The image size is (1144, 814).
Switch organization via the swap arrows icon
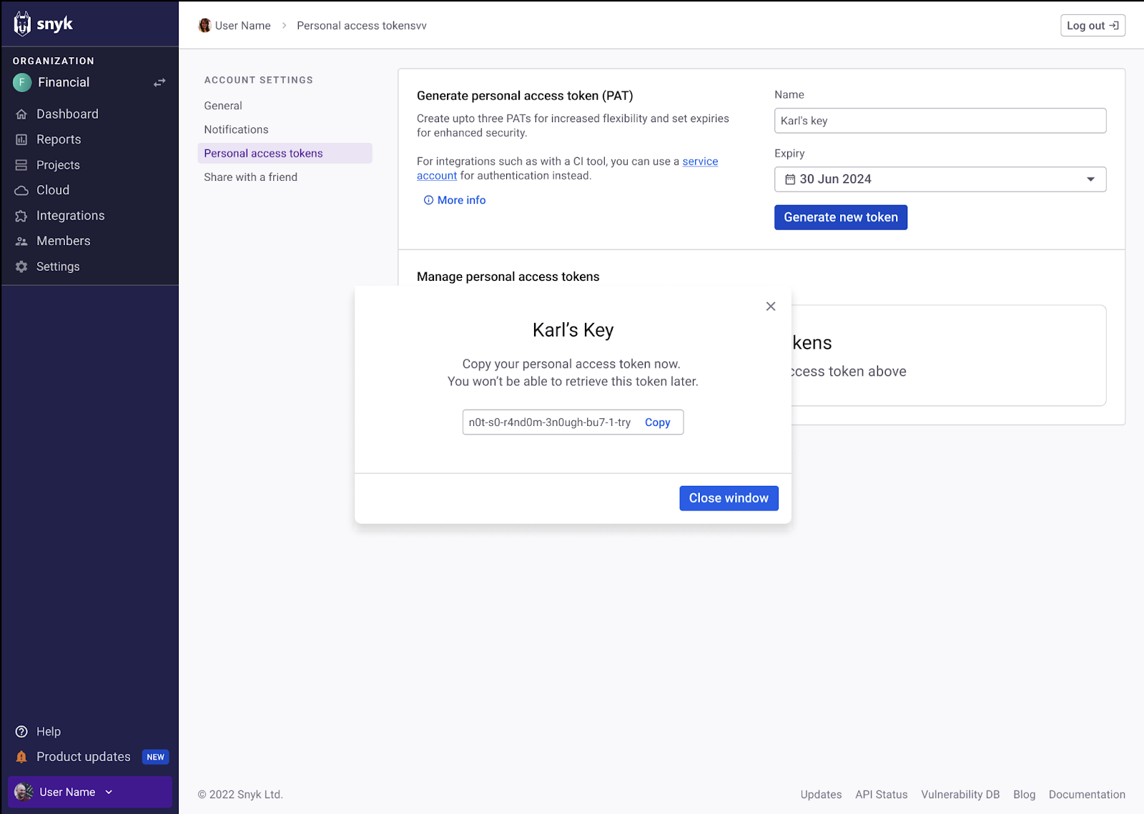click(x=159, y=82)
